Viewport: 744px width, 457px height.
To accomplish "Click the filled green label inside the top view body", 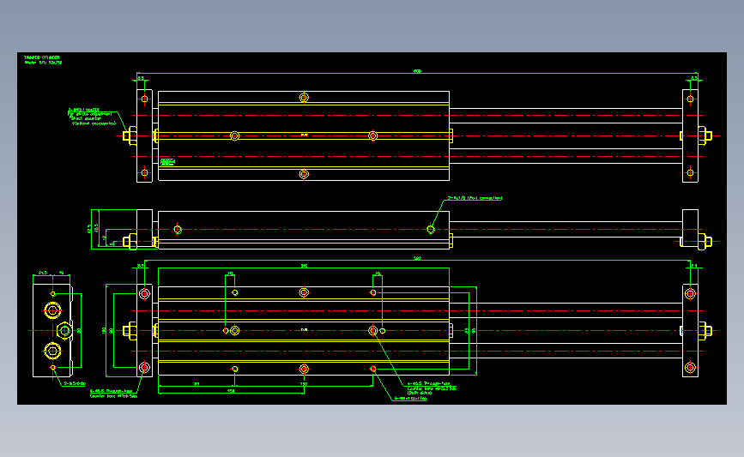I will click(167, 162).
